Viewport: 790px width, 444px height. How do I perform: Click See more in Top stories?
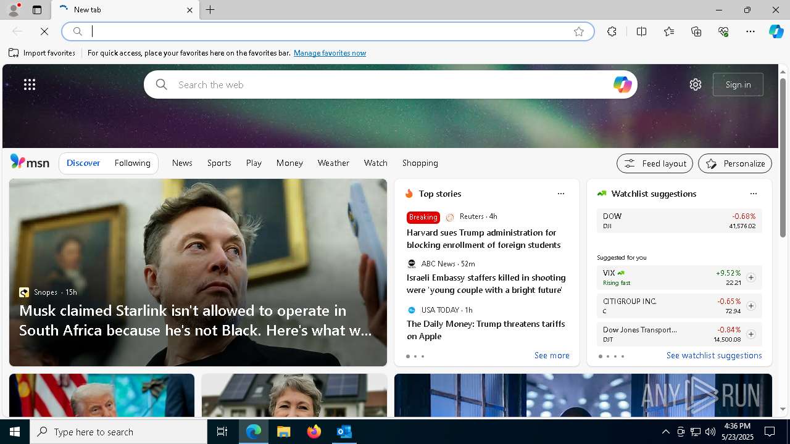click(552, 355)
